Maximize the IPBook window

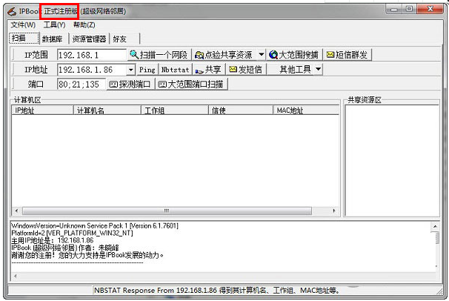pyautogui.click(x=410, y=9)
